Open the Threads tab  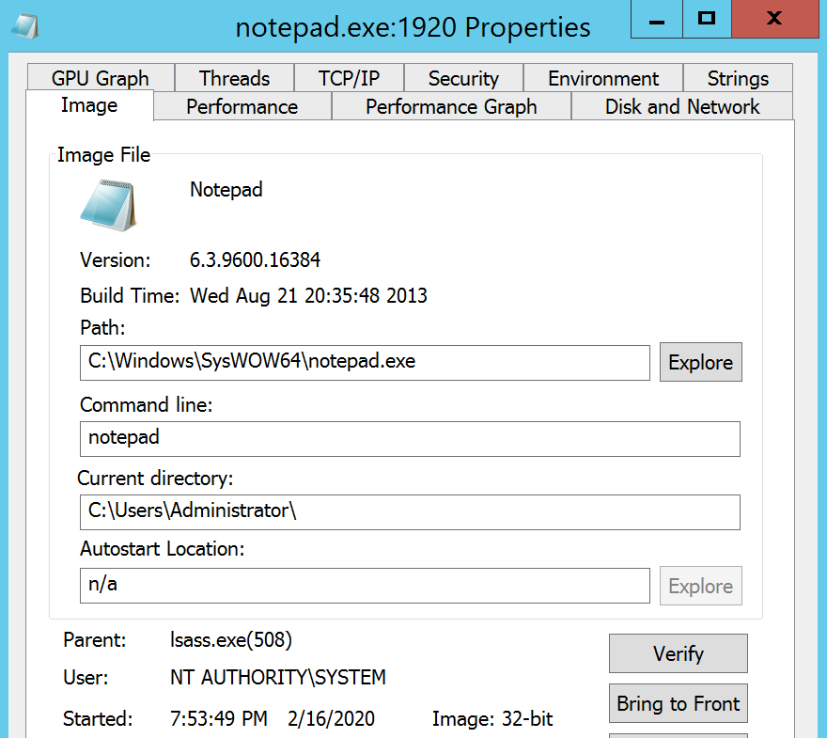click(234, 78)
